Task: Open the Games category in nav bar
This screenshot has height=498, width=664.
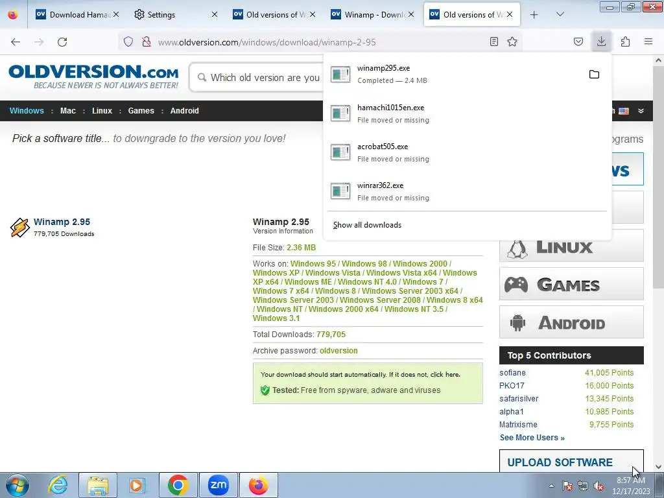Action: click(141, 111)
